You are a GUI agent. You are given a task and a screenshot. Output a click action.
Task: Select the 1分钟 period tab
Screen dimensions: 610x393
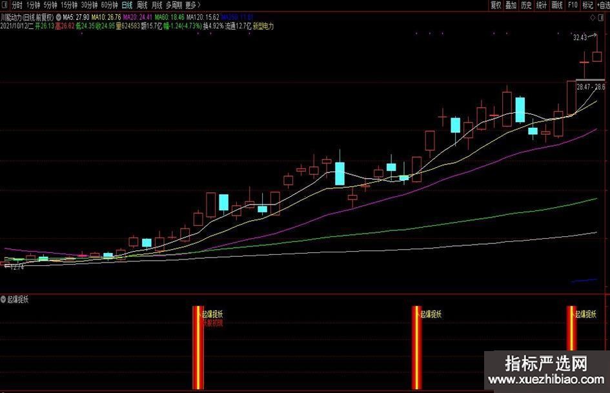[x=33, y=5]
